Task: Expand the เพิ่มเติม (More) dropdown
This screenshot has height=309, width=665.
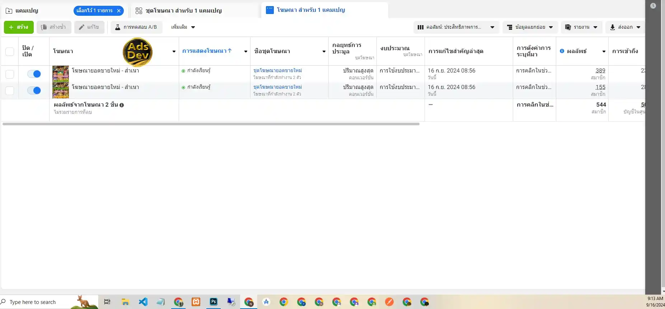Action: click(183, 27)
